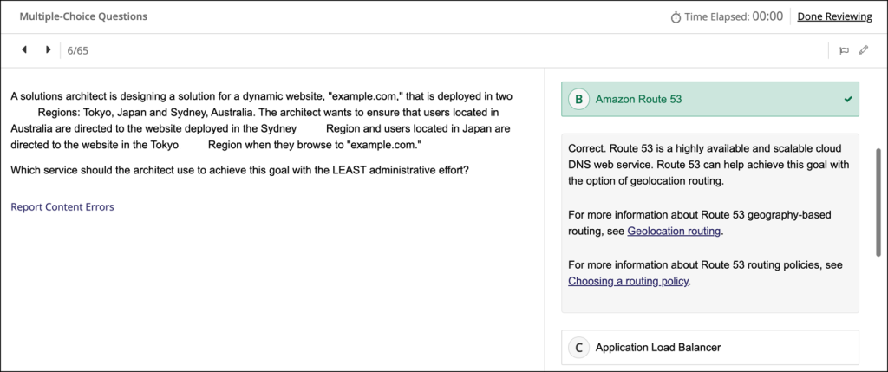
Task: Click the Amazon Route 53 answer label
Action: tap(639, 100)
